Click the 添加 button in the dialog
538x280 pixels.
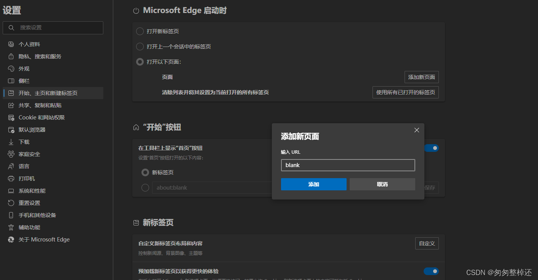click(314, 184)
